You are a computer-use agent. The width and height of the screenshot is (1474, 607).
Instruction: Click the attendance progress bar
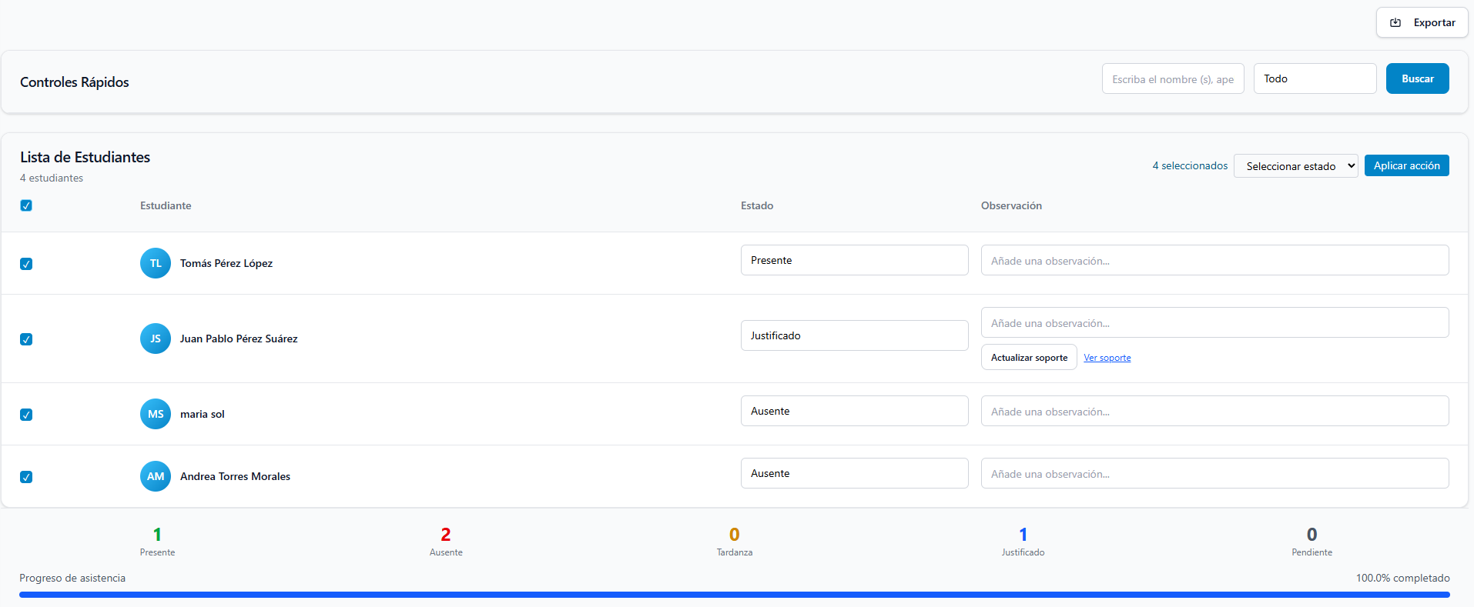pos(734,595)
